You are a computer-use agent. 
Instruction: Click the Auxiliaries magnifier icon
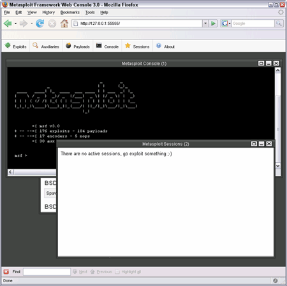[x=35, y=45]
